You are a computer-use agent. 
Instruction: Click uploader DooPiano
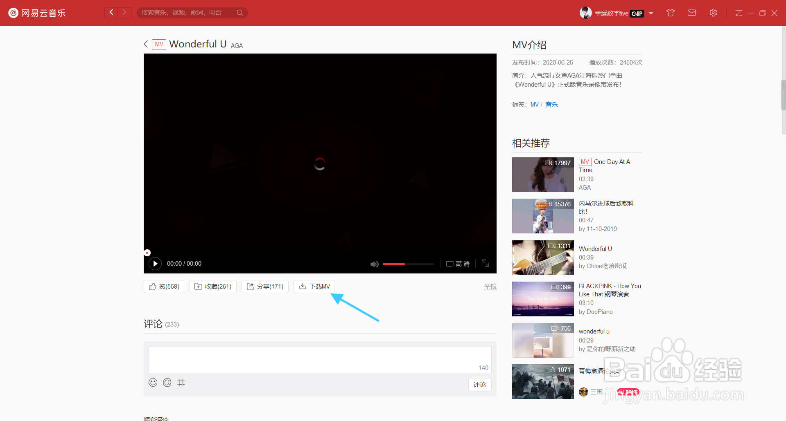(600, 312)
